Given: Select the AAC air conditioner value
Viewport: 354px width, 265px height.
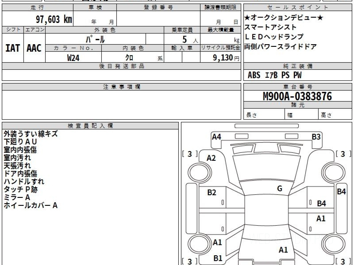Looking at the screenshot, I should click(34, 48).
